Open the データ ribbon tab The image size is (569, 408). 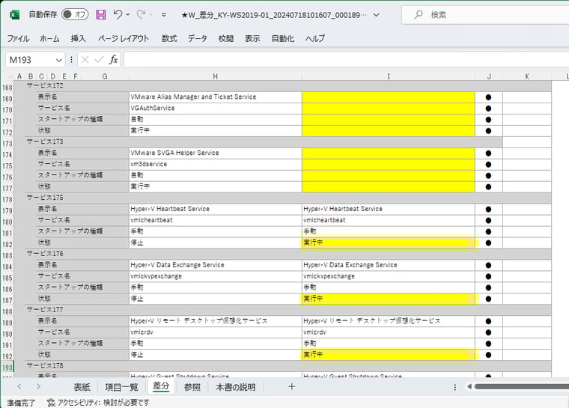(198, 38)
